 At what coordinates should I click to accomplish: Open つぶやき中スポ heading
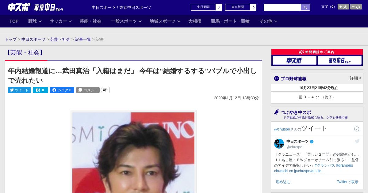pos(296,112)
